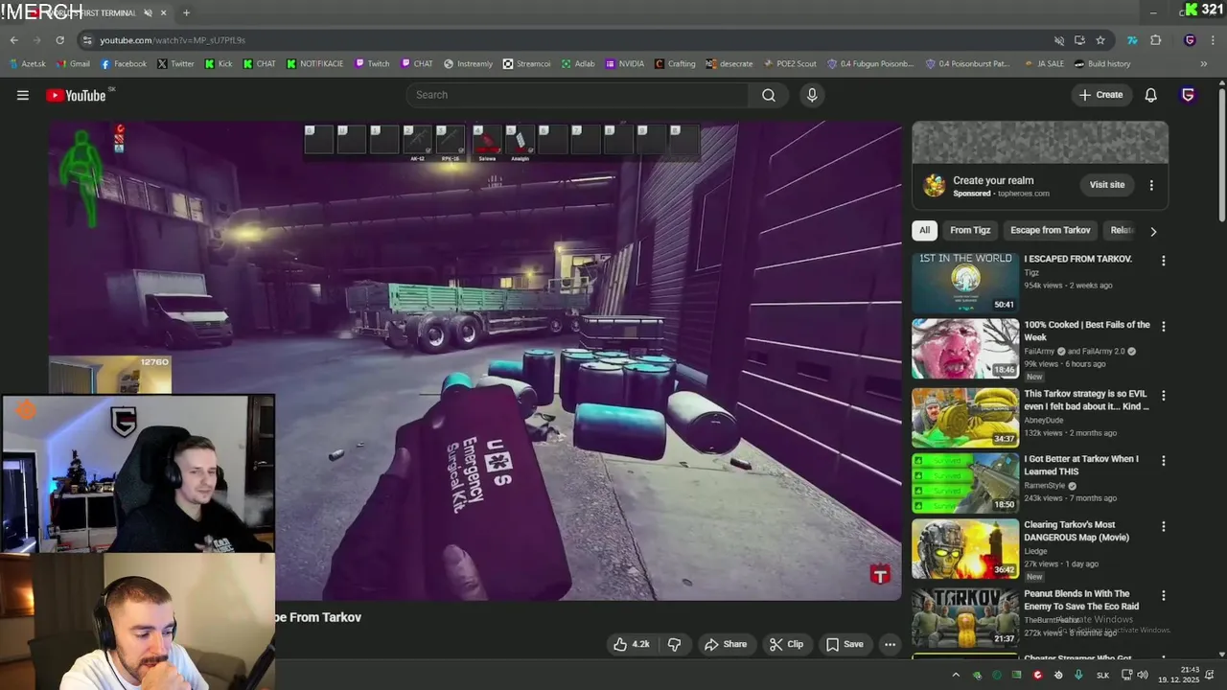Viewport: 1227px width, 690px height.
Task: Like the video with thumbs-up 4.2k
Action: point(631,644)
